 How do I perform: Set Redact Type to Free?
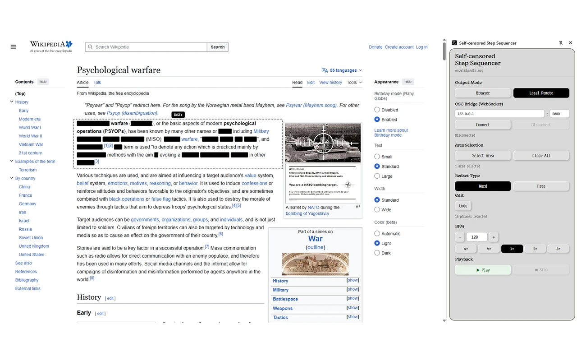(x=541, y=186)
